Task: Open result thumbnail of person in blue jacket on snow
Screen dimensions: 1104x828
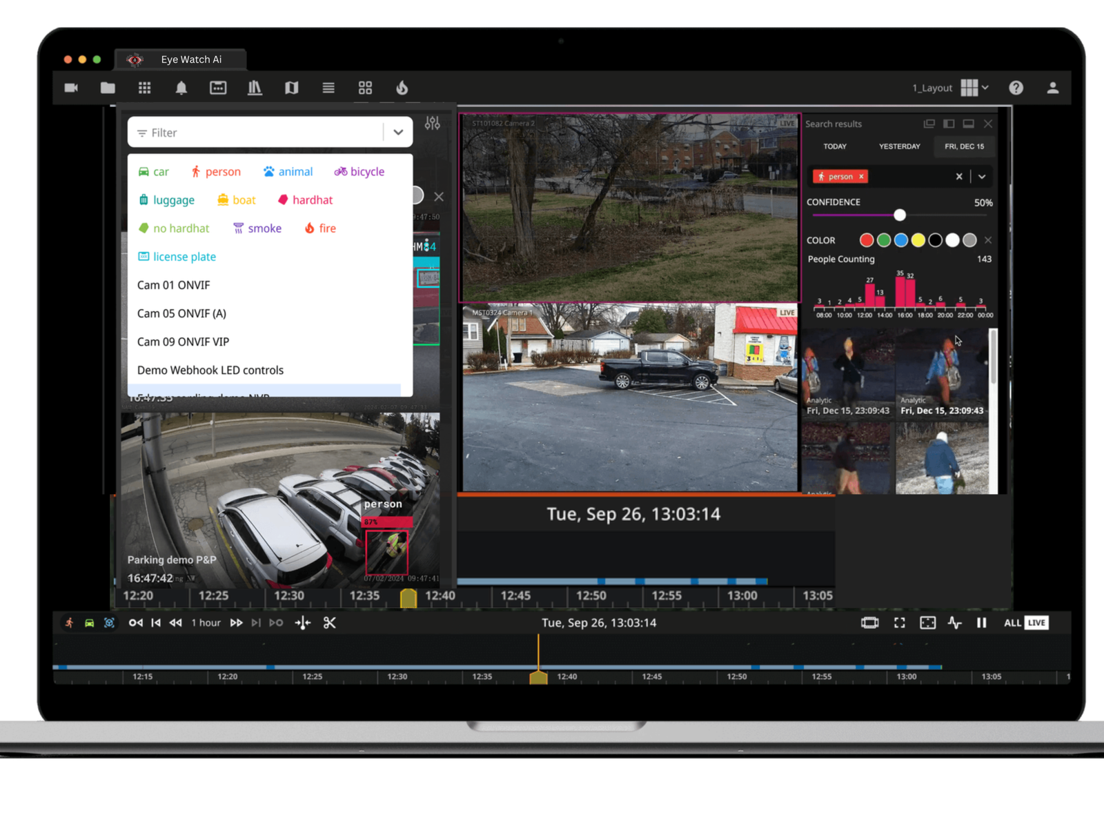Action: [x=942, y=458]
